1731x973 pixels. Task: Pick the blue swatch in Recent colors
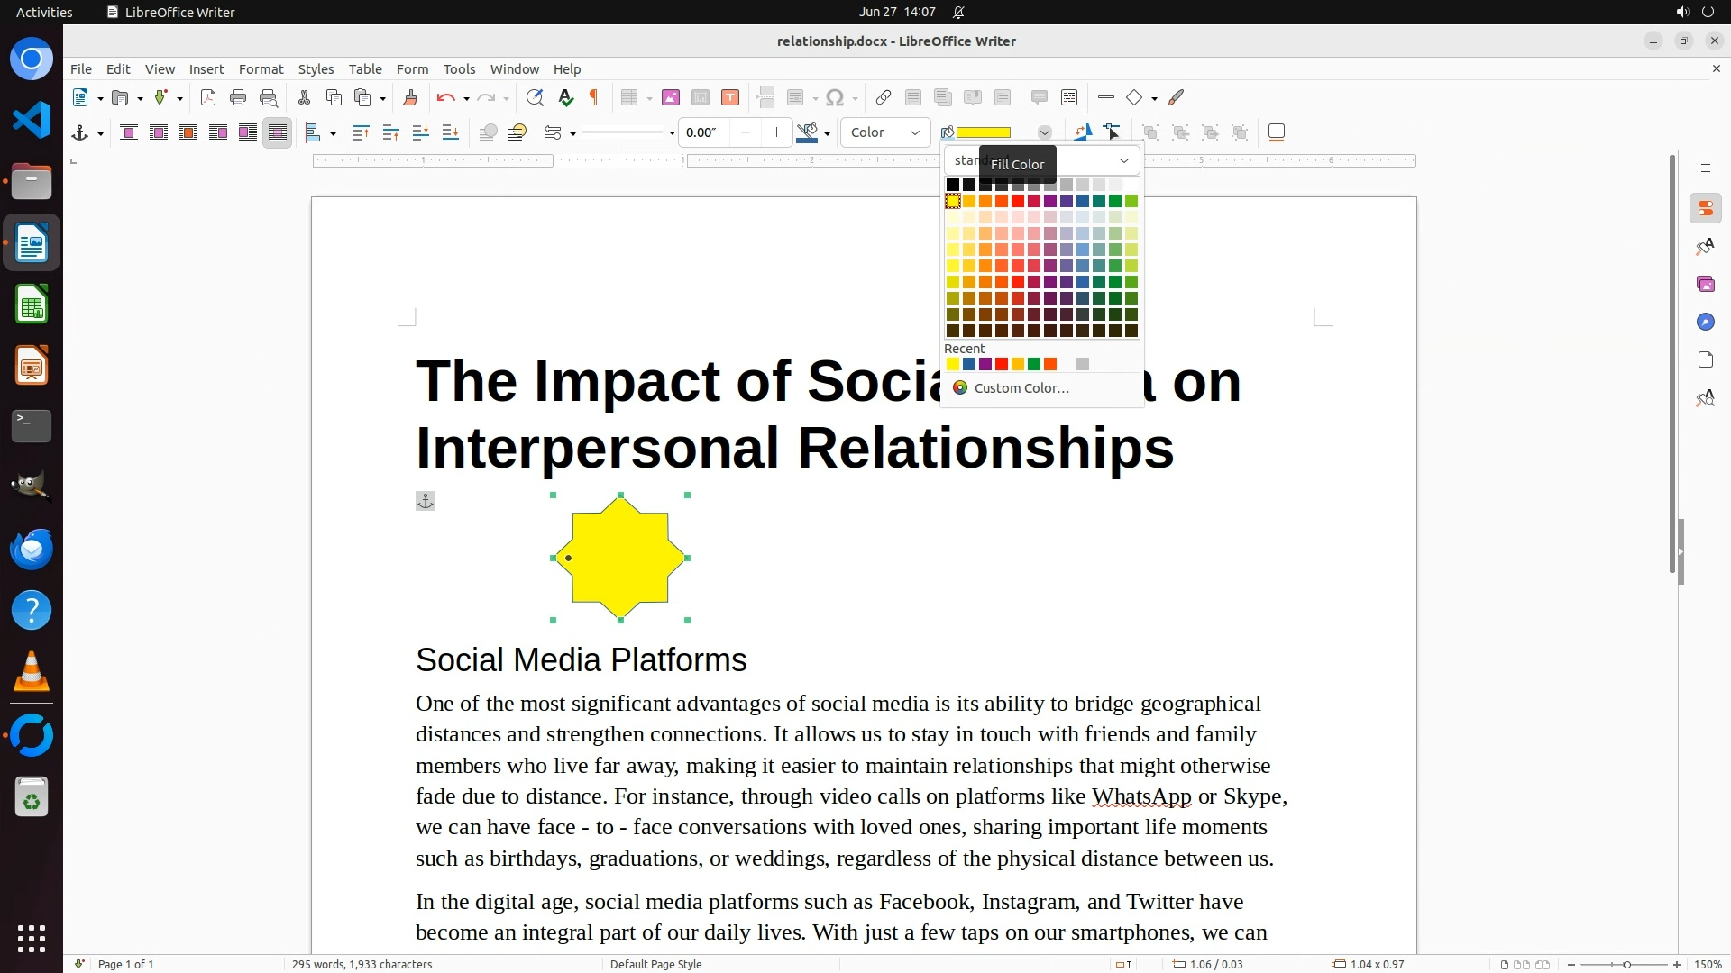pos(968,364)
